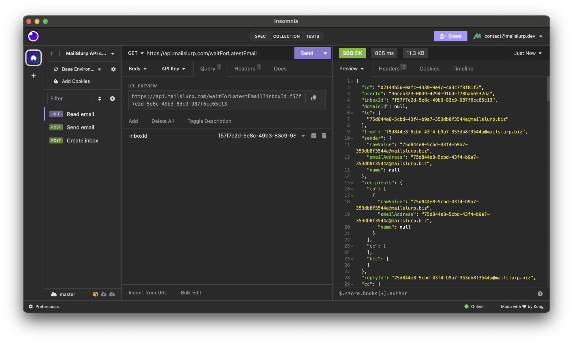
Task: Open the GET method dropdown
Action: click(136, 53)
